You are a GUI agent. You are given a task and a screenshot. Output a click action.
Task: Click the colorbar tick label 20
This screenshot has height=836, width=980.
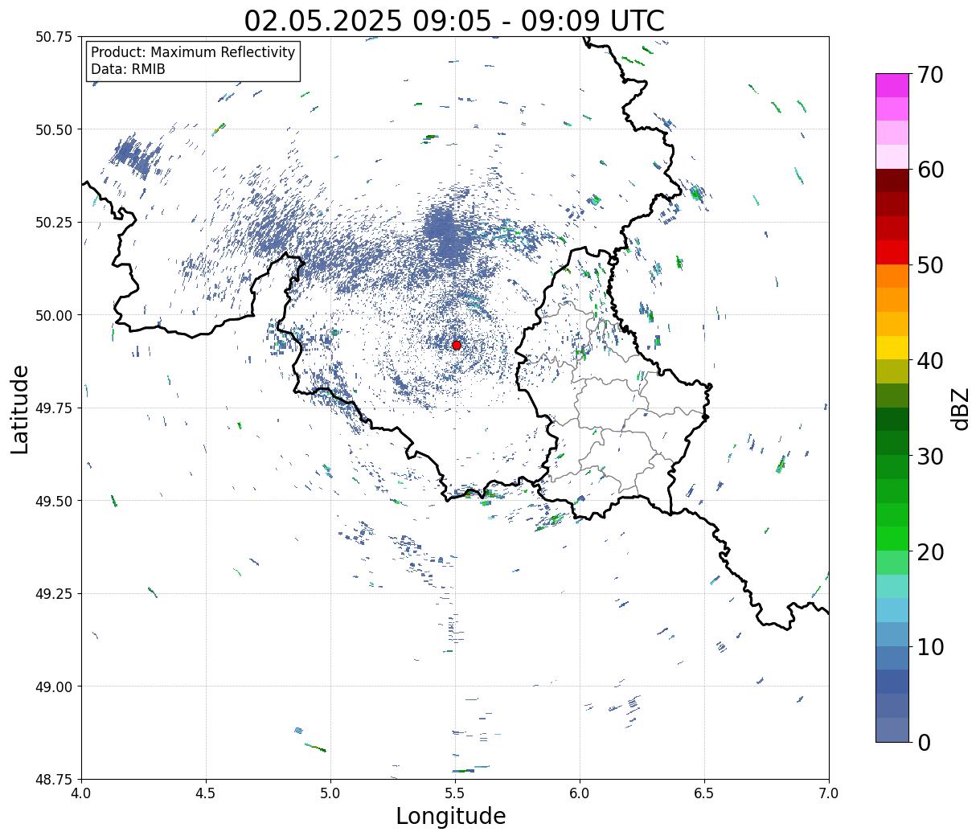929,552
